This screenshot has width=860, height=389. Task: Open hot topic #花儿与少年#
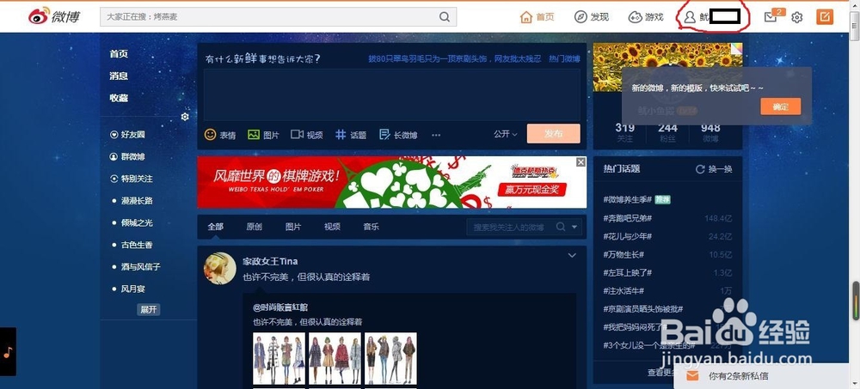point(628,236)
